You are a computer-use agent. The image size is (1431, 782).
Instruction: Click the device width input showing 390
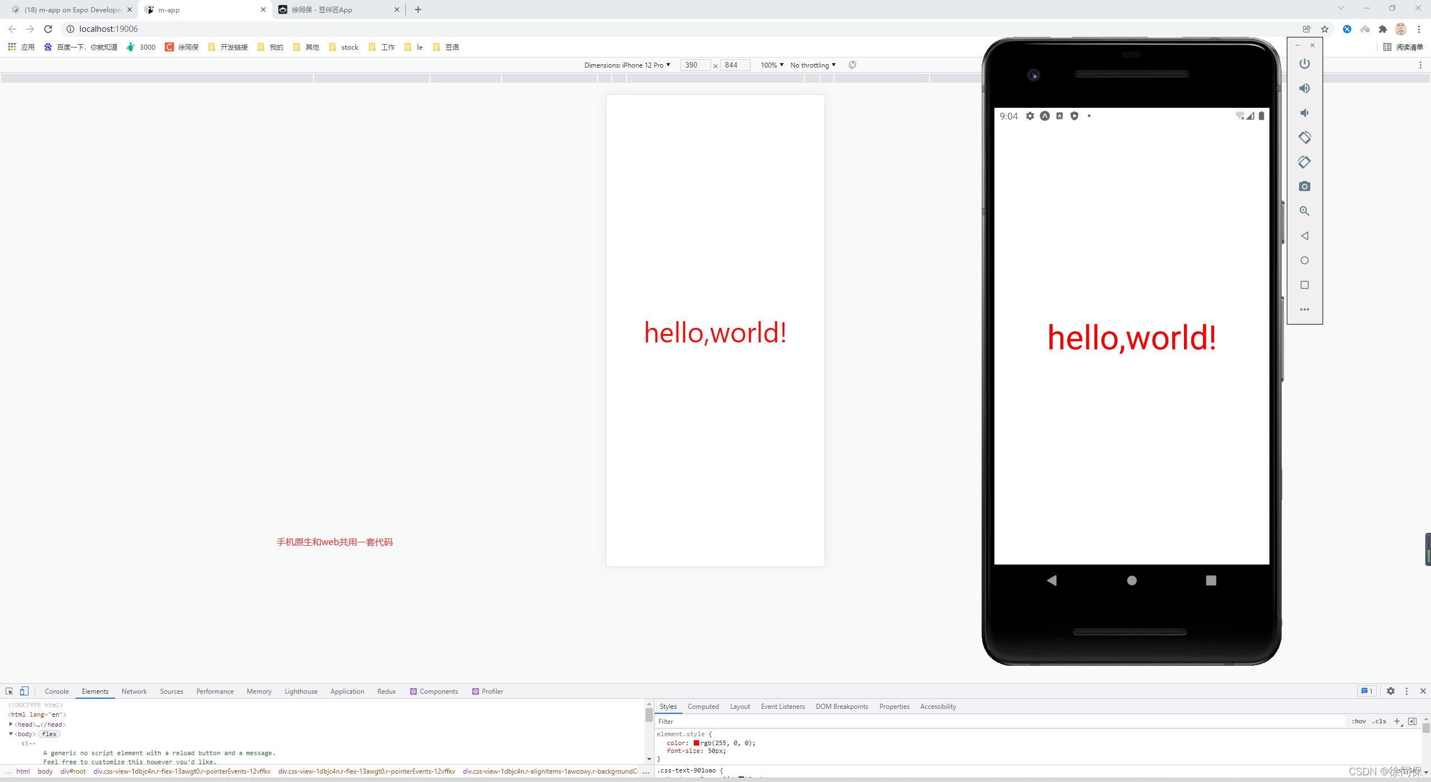click(694, 65)
